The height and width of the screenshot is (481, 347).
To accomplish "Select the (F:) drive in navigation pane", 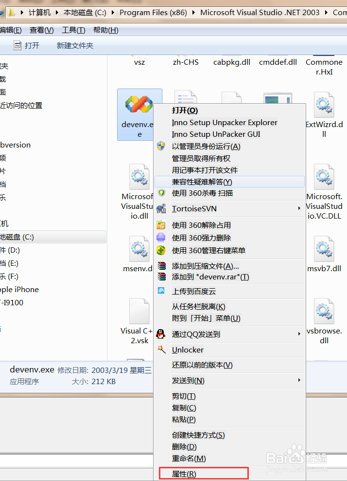I will pos(10,277).
